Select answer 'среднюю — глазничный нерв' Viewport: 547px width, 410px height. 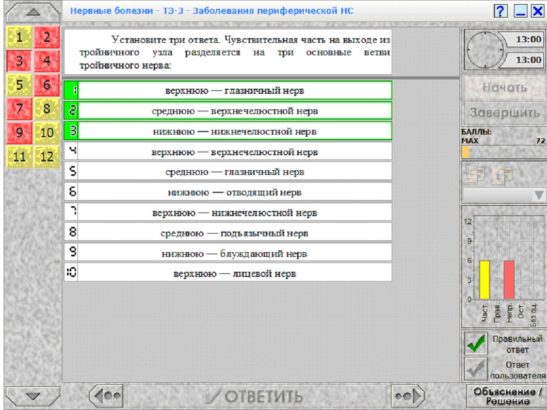point(228,172)
